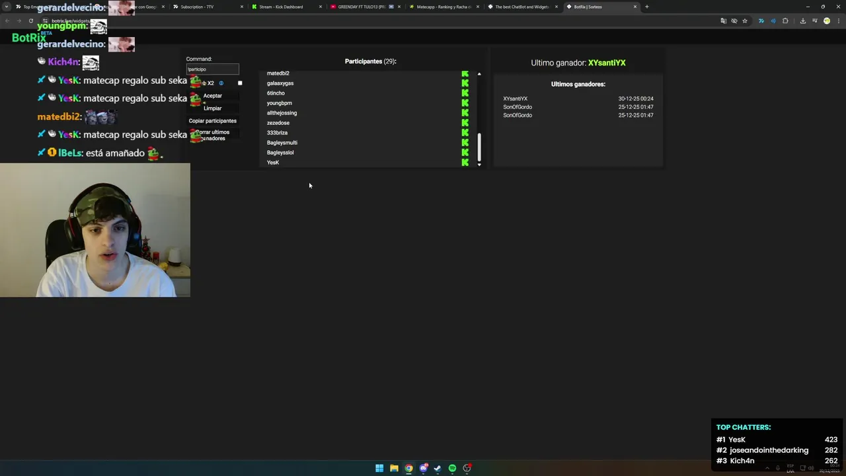Click XYsantiYX in the Ultimos ganadores list

click(516, 99)
